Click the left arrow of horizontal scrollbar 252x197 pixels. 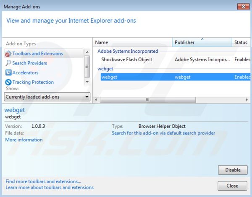[96, 100]
